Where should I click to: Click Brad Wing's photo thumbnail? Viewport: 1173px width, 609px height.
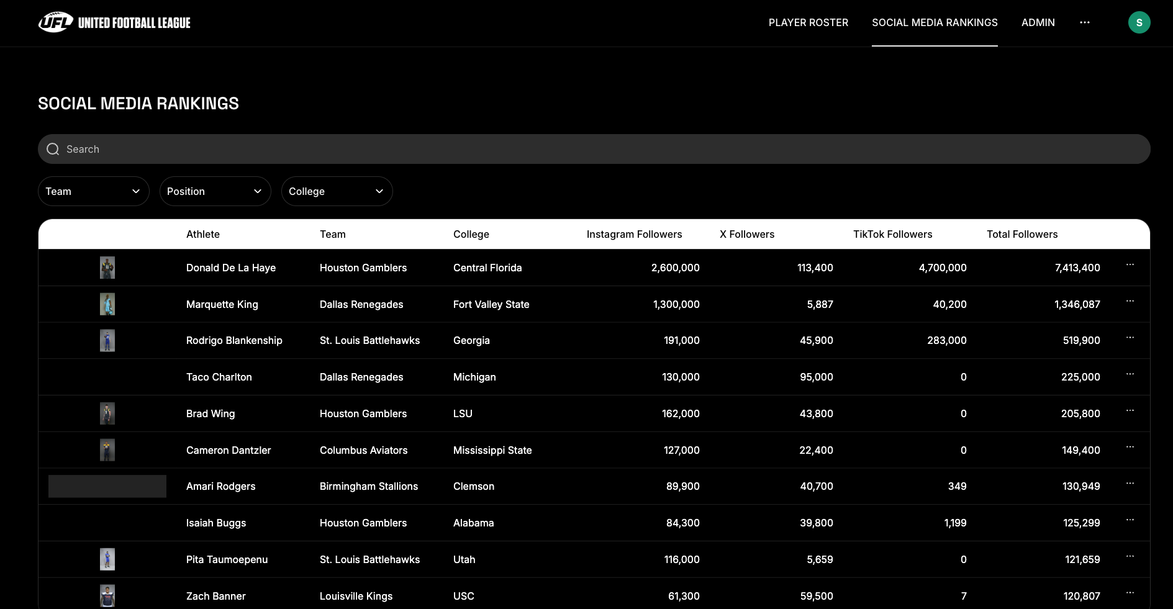click(107, 413)
